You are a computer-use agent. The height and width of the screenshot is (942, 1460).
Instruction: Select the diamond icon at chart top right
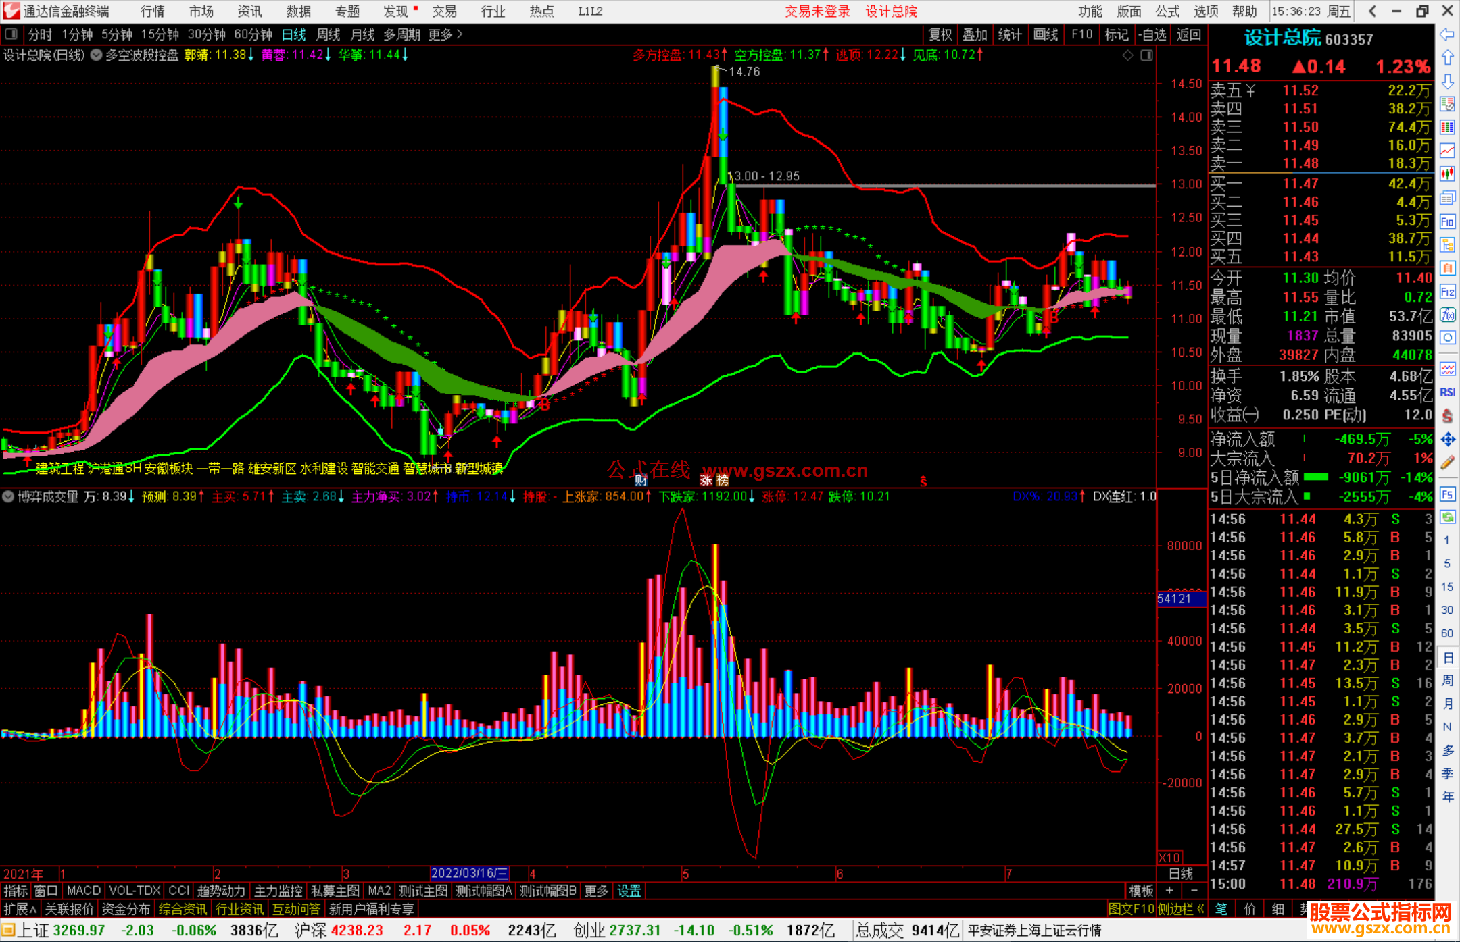1128,55
